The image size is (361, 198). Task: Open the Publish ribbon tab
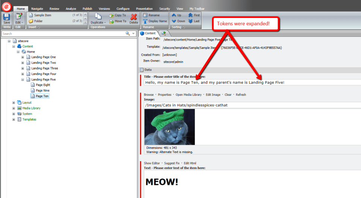click(87, 9)
